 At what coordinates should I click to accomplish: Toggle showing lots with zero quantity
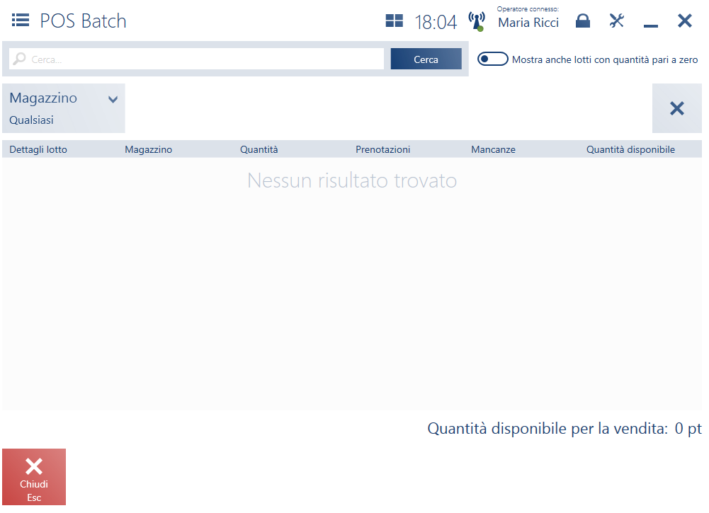(x=492, y=59)
